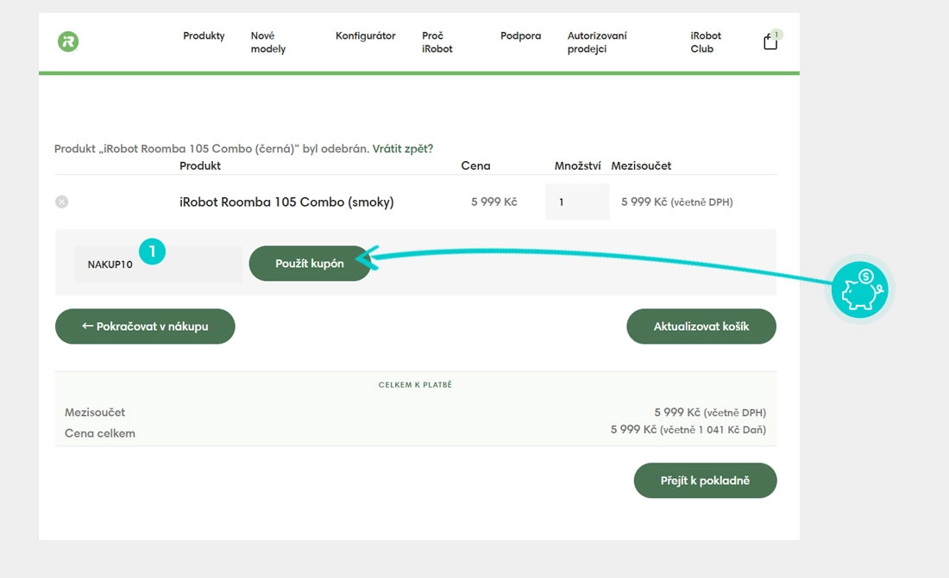
Task: Click the teal piggy bank savings icon
Action: click(859, 290)
